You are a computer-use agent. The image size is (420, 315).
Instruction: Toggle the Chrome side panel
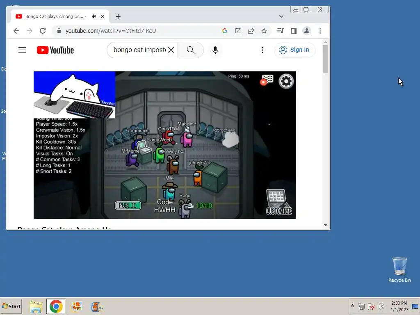[294, 31]
